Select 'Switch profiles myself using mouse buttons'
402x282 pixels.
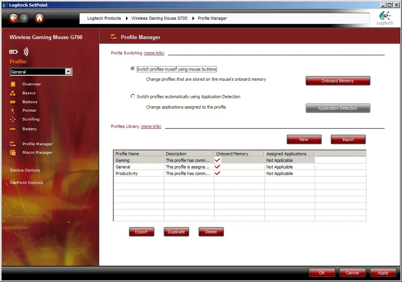coord(133,69)
